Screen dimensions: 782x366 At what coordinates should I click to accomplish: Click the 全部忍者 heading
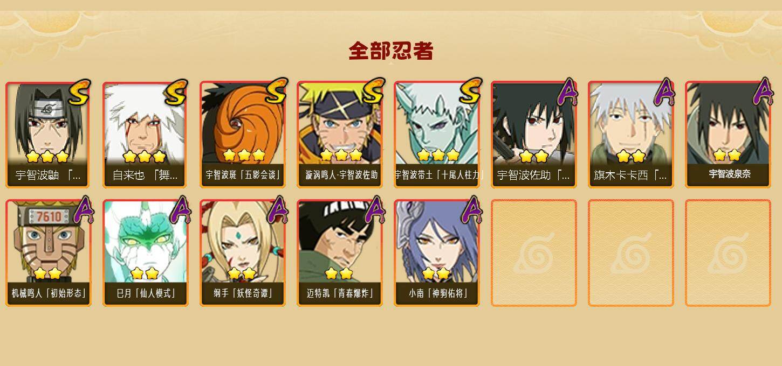(x=391, y=51)
